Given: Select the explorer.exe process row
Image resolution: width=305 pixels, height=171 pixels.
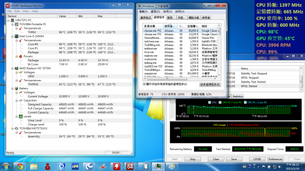Looking at the screenshot, I should coord(180,56).
